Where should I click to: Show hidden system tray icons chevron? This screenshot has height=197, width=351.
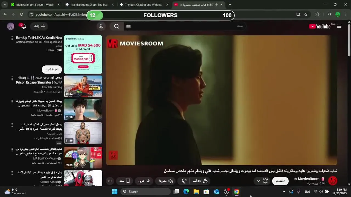coord(284,192)
